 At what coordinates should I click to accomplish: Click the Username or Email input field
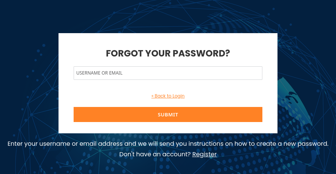click(168, 73)
